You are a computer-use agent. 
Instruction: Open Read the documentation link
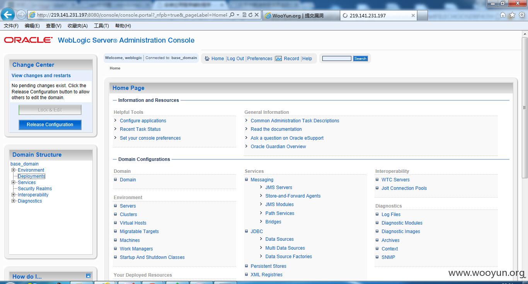click(276, 129)
